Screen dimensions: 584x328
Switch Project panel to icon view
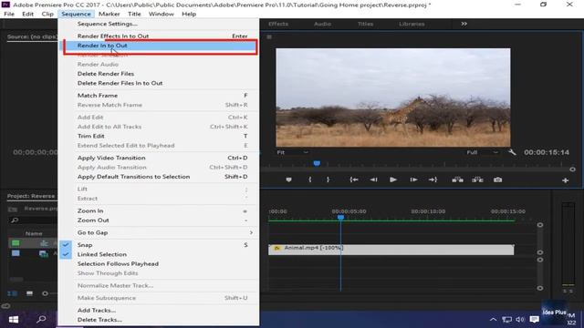(29, 293)
